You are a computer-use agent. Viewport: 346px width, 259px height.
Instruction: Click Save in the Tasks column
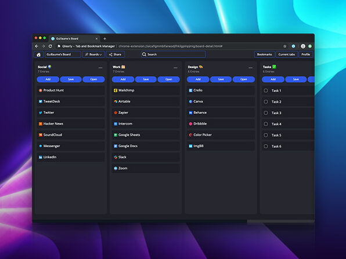tap(296, 79)
